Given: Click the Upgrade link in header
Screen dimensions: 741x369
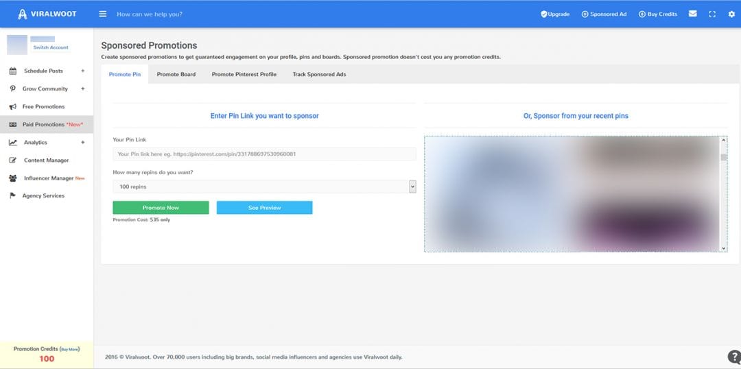Looking at the screenshot, I should pos(555,14).
